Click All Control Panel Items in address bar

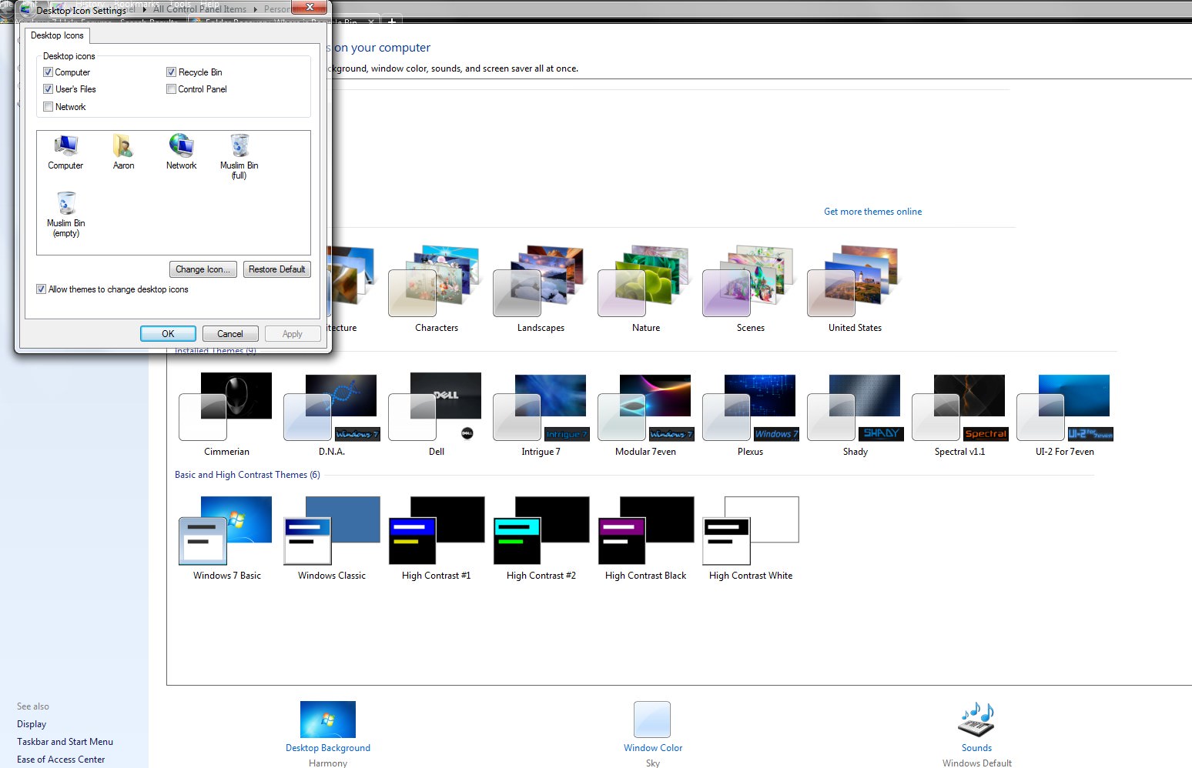[199, 9]
